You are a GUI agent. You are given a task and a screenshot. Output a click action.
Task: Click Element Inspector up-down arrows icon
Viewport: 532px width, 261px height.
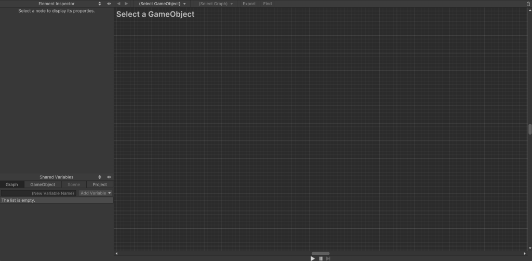click(x=100, y=4)
